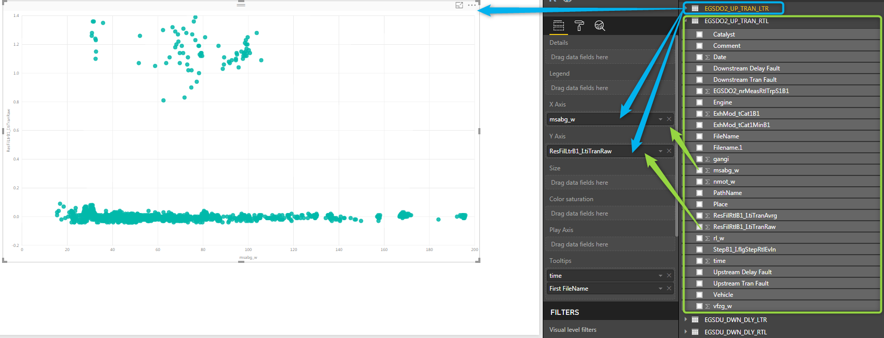The height and width of the screenshot is (338, 884).
Task: Tick the nmot_w checkbox
Action: 699,182
